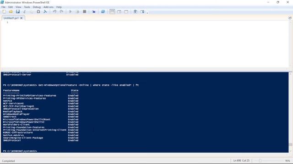This screenshot has height=164, width=293.
Task: Run script with the play icon
Action: coord(71,11)
